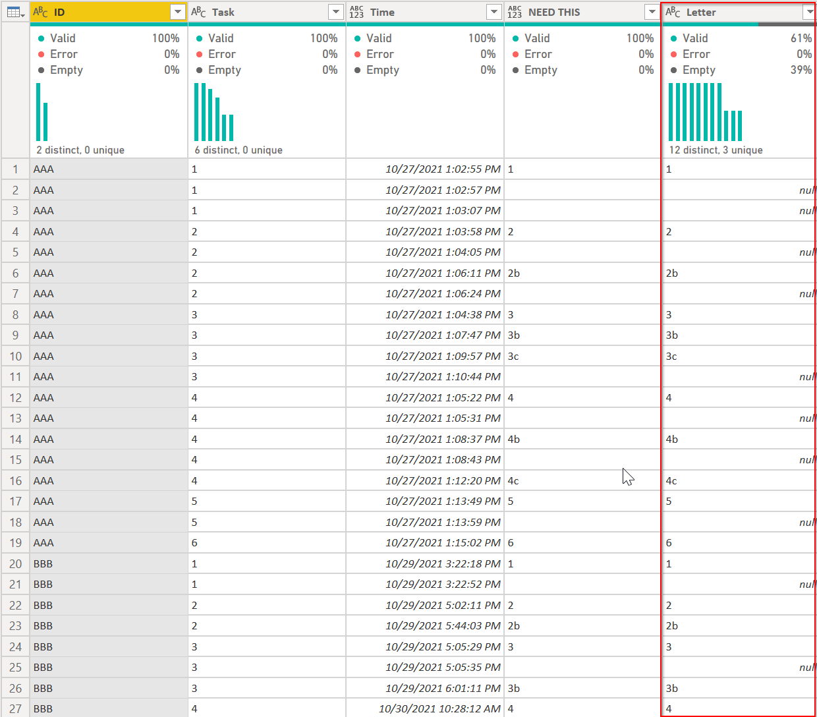This screenshot has width=817, height=717.
Task: Select the Time column header
Action: [x=425, y=12]
